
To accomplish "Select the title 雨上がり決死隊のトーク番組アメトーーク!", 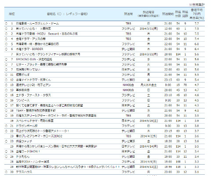I will (43, 131).
